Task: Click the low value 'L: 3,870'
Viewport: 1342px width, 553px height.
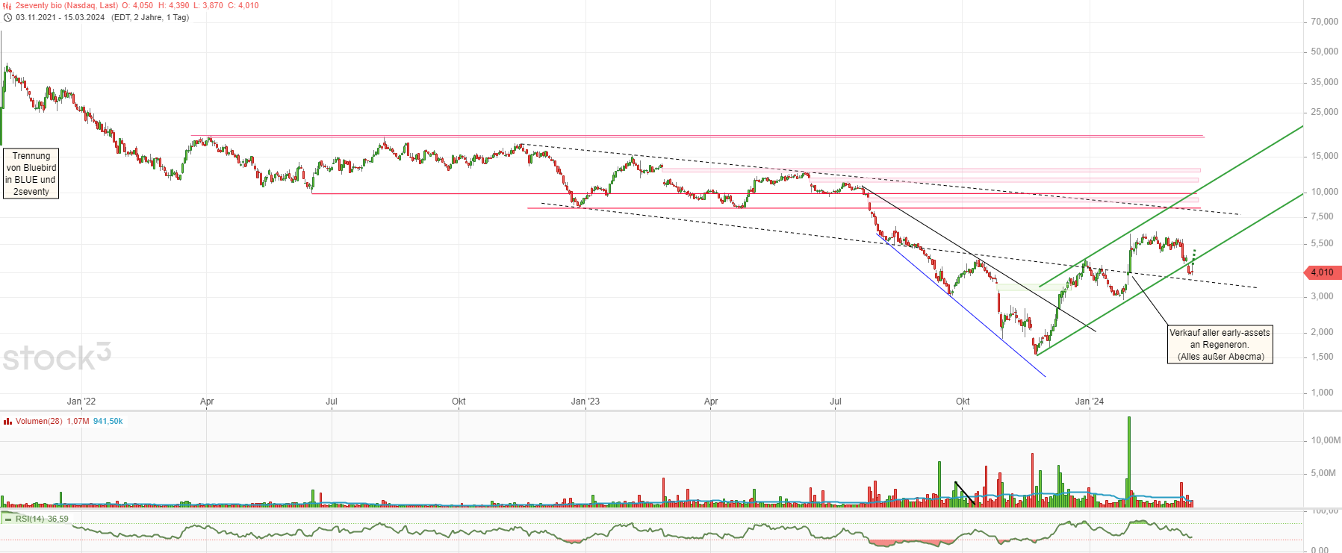Action: [x=208, y=5]
